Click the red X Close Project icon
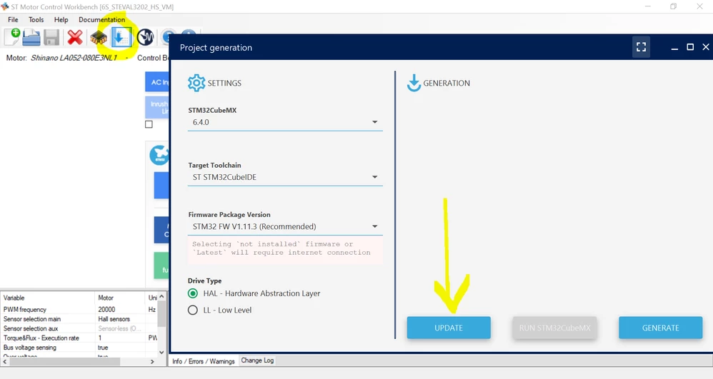Image resolution: width=713 pixels, height=379 pixels. (74, 37)
